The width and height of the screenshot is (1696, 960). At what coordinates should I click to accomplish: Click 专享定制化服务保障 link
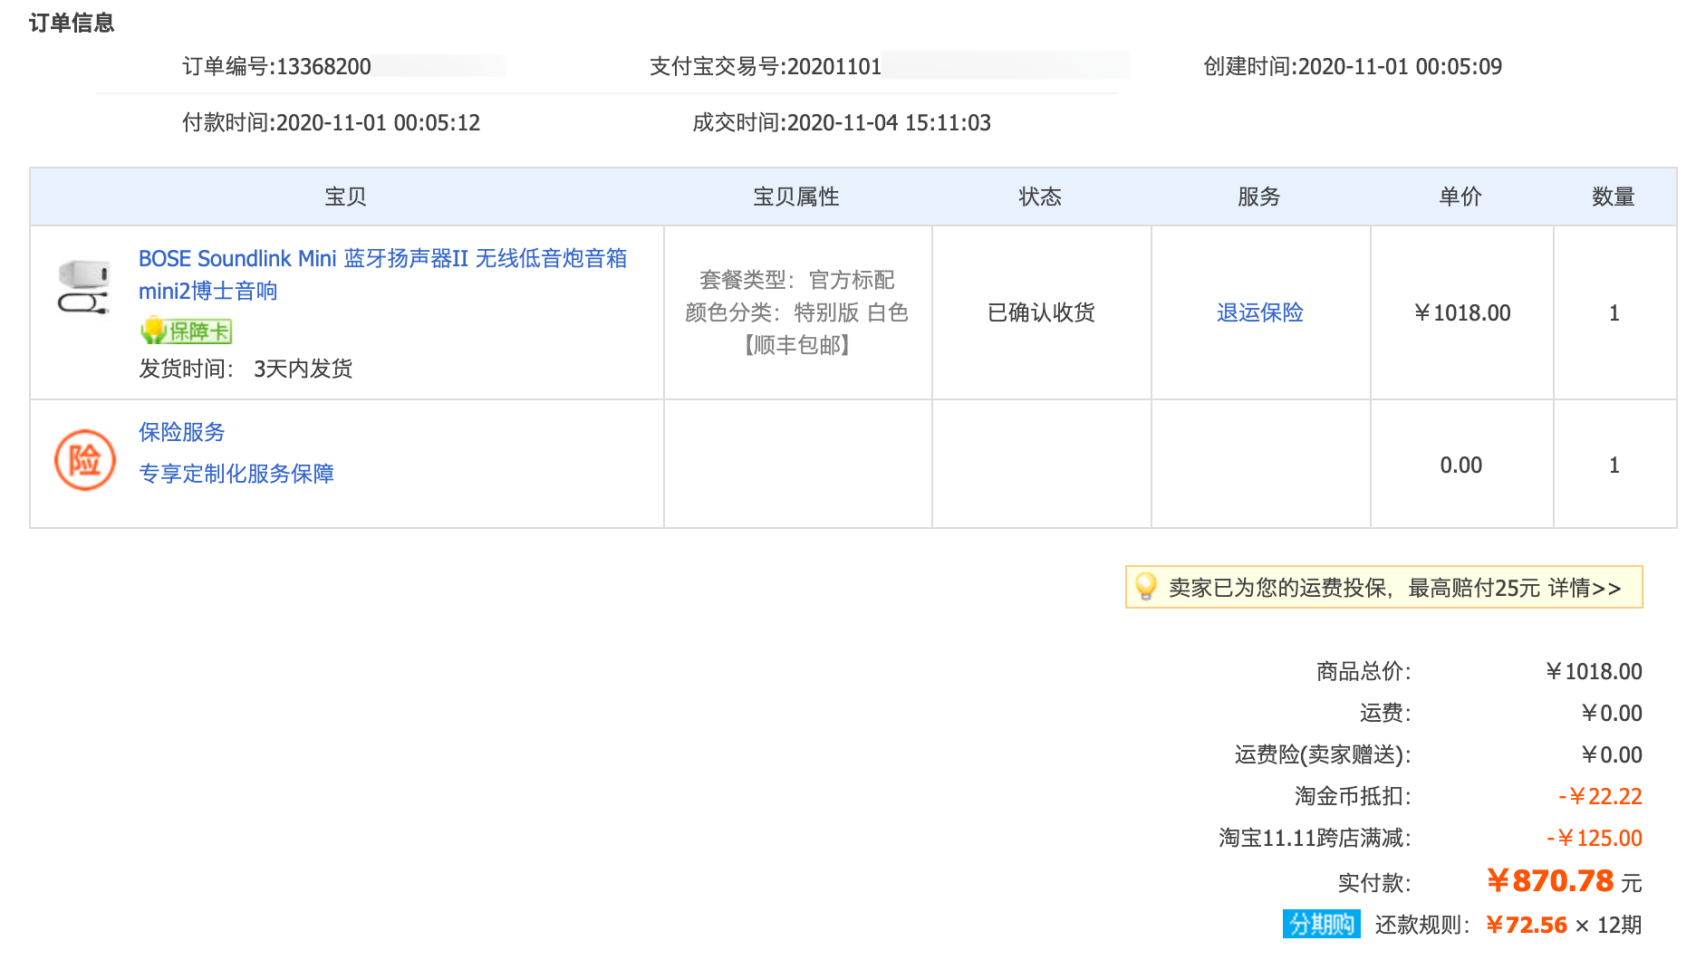tap(236, 474)
